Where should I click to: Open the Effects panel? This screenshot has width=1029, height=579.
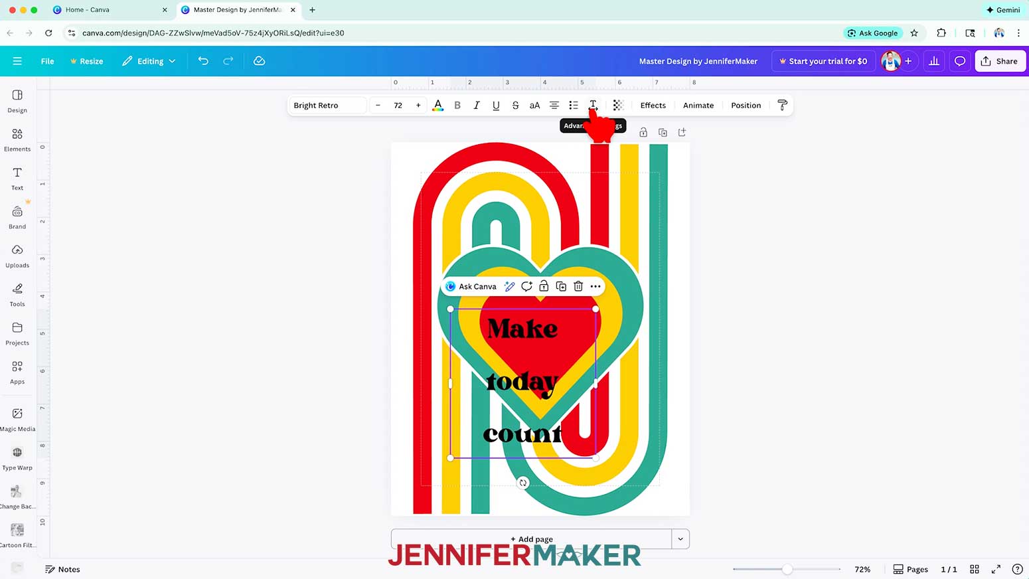[x=653, y=106]
